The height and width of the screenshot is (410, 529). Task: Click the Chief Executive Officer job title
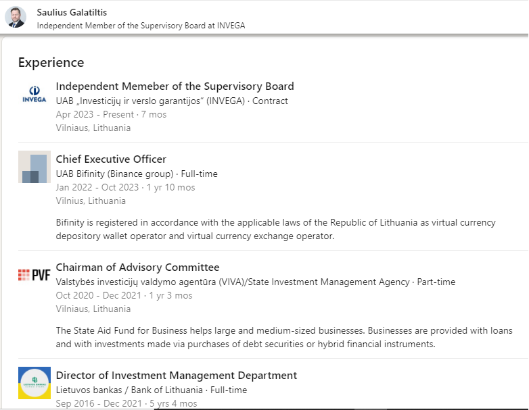[x=111, y=159]
